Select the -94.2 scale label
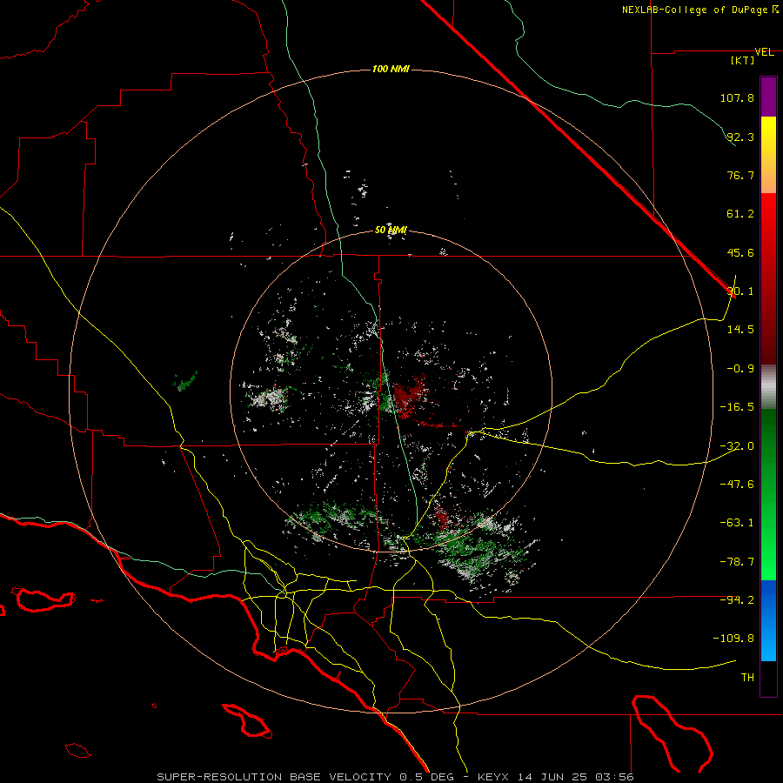Screen dimensions: 783x783 coord(737,600)
